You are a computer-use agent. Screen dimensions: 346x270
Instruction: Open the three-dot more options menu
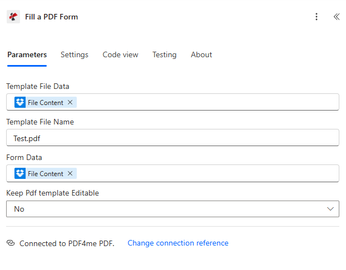pyautogui.click(x=317, y=17)
